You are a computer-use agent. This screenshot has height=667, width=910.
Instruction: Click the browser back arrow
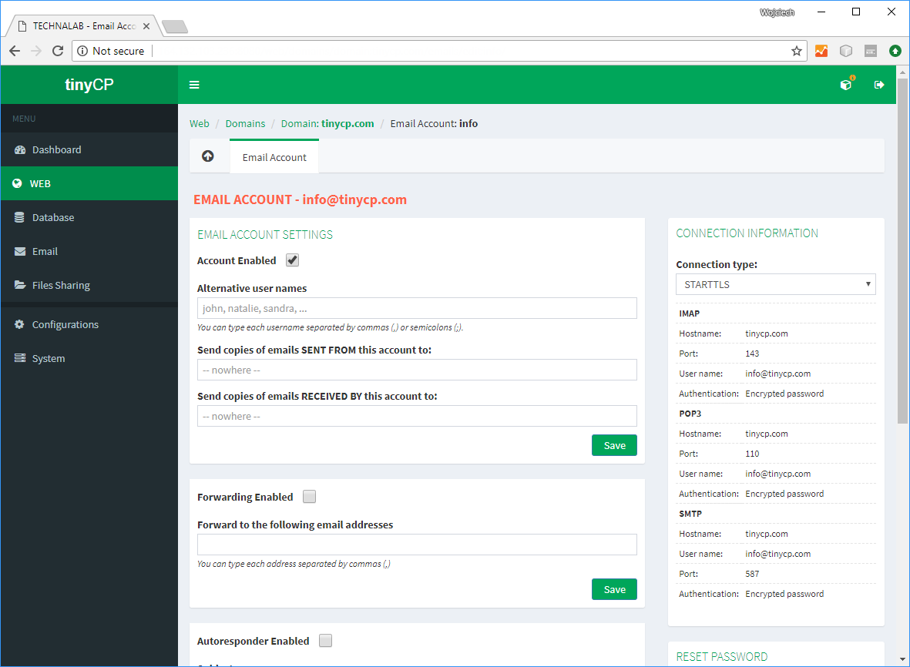(x=15, y=51)
